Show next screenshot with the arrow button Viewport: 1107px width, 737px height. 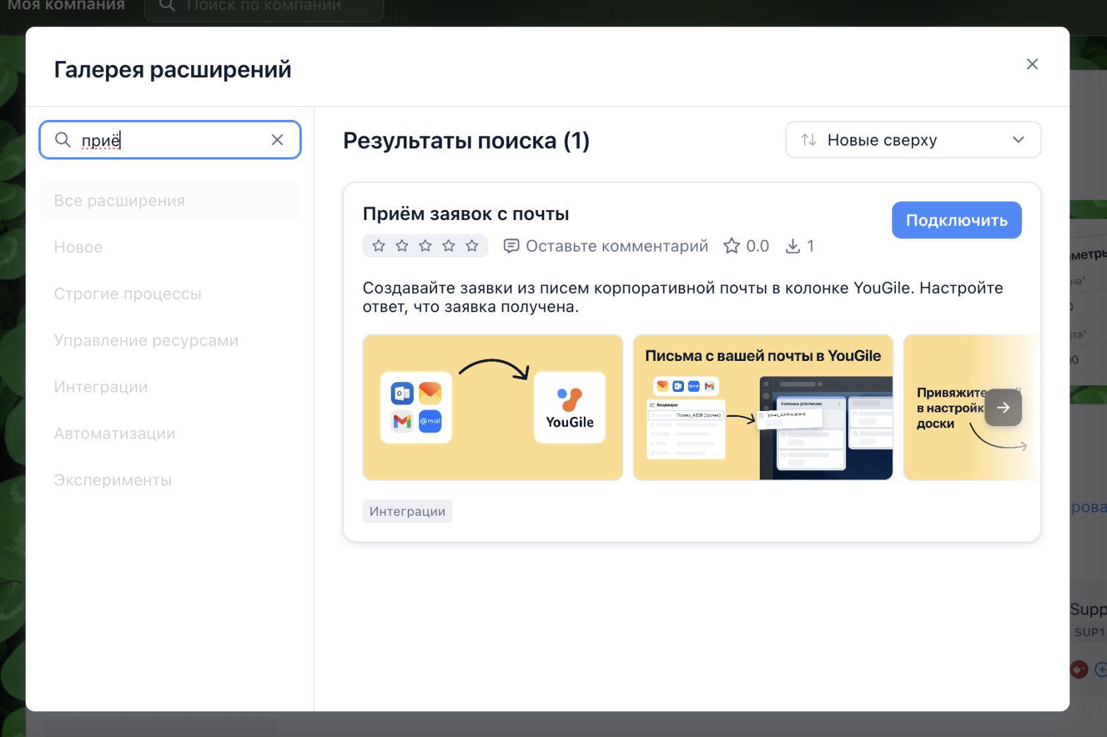1003,408
